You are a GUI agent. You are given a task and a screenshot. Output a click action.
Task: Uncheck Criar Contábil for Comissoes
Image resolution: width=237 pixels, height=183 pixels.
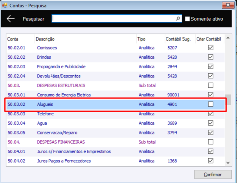click(x=211, y=48)
